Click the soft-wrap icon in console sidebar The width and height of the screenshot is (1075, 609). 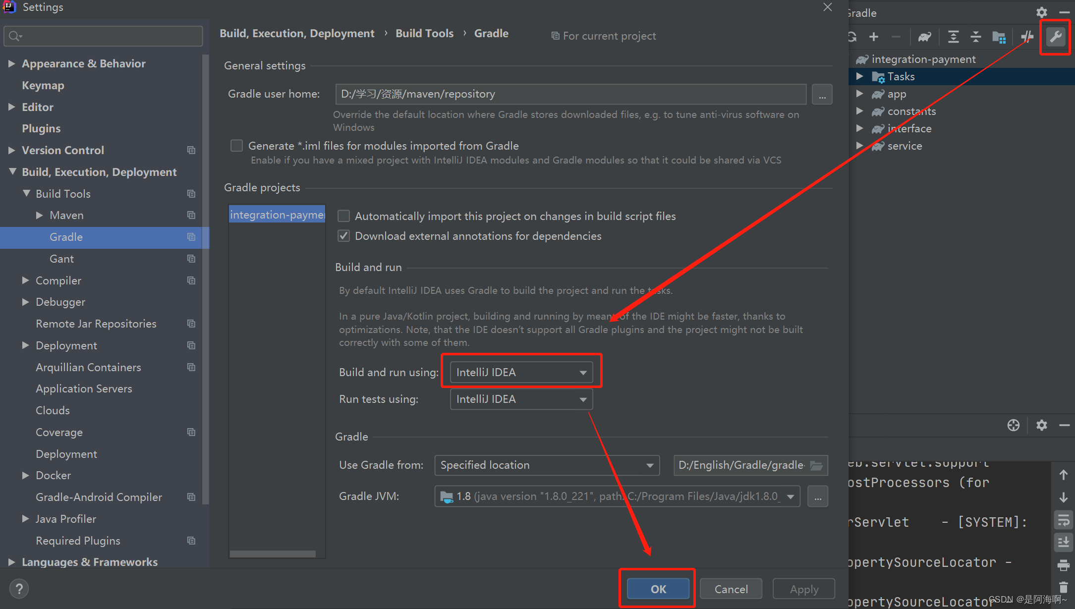[1063, 520]
